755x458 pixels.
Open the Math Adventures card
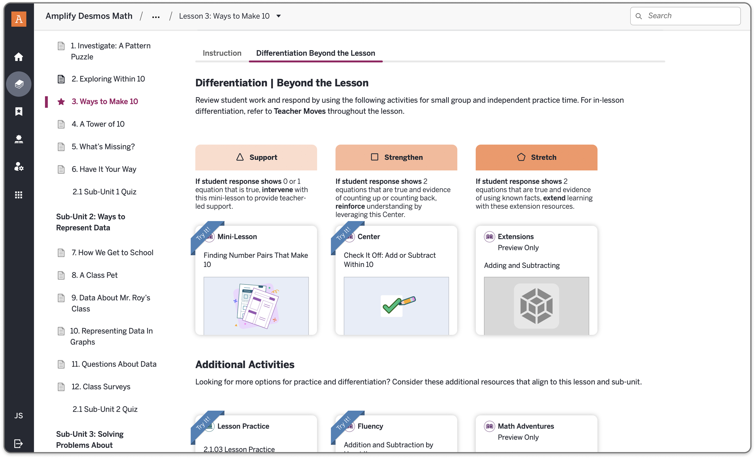coord(537,433)
